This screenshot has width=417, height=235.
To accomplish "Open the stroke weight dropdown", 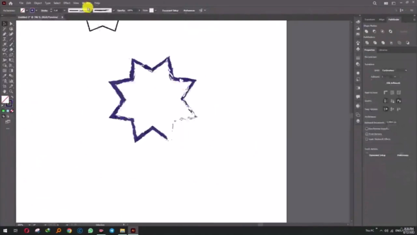I will [x=65, y=10].
